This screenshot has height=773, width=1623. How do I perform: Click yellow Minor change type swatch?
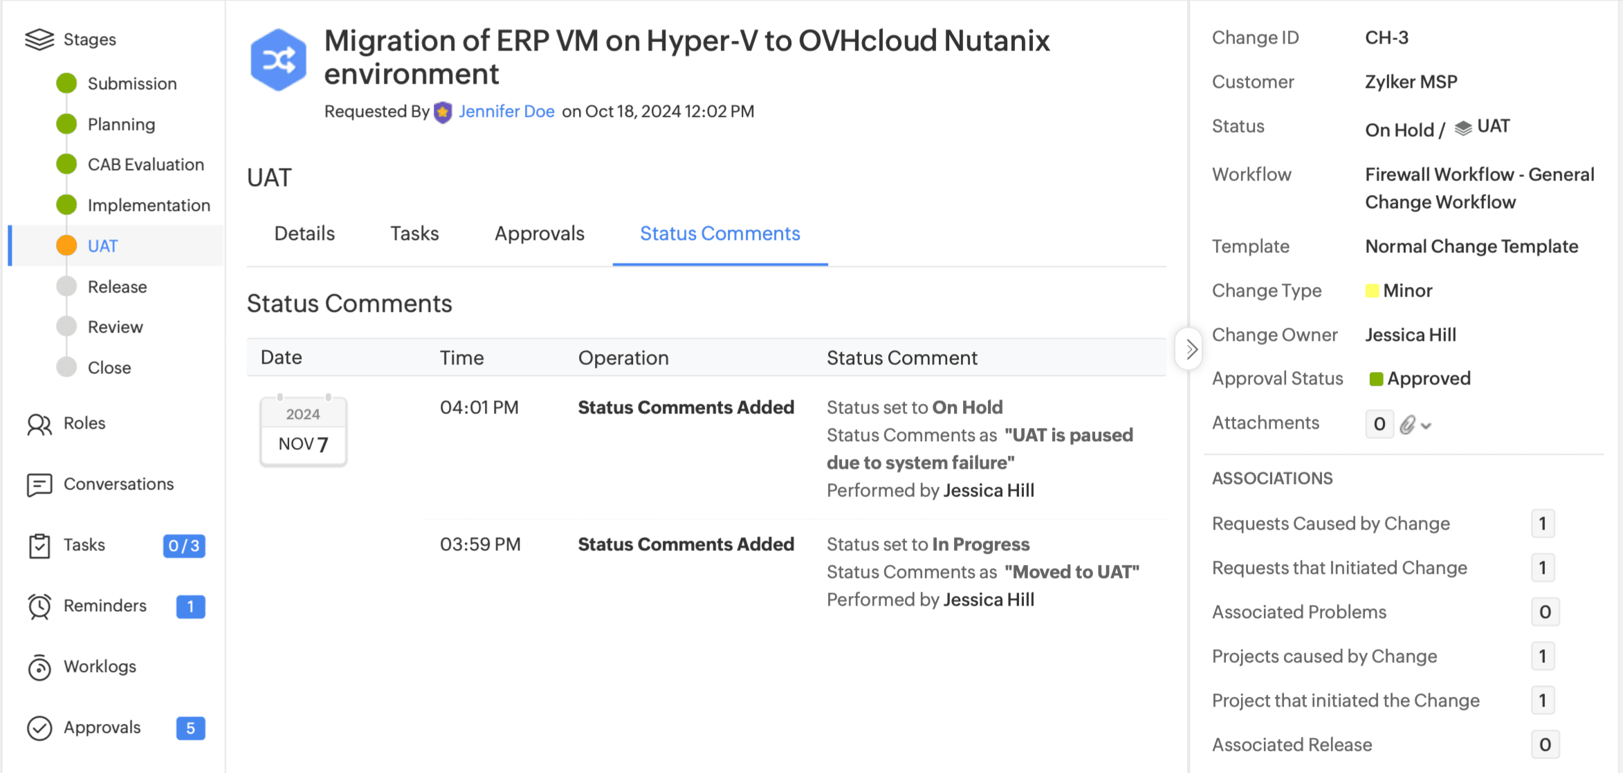pyautogui.click(x=1372, y=290)
